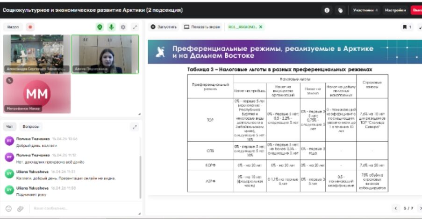Mute the green microphone button

111,27
